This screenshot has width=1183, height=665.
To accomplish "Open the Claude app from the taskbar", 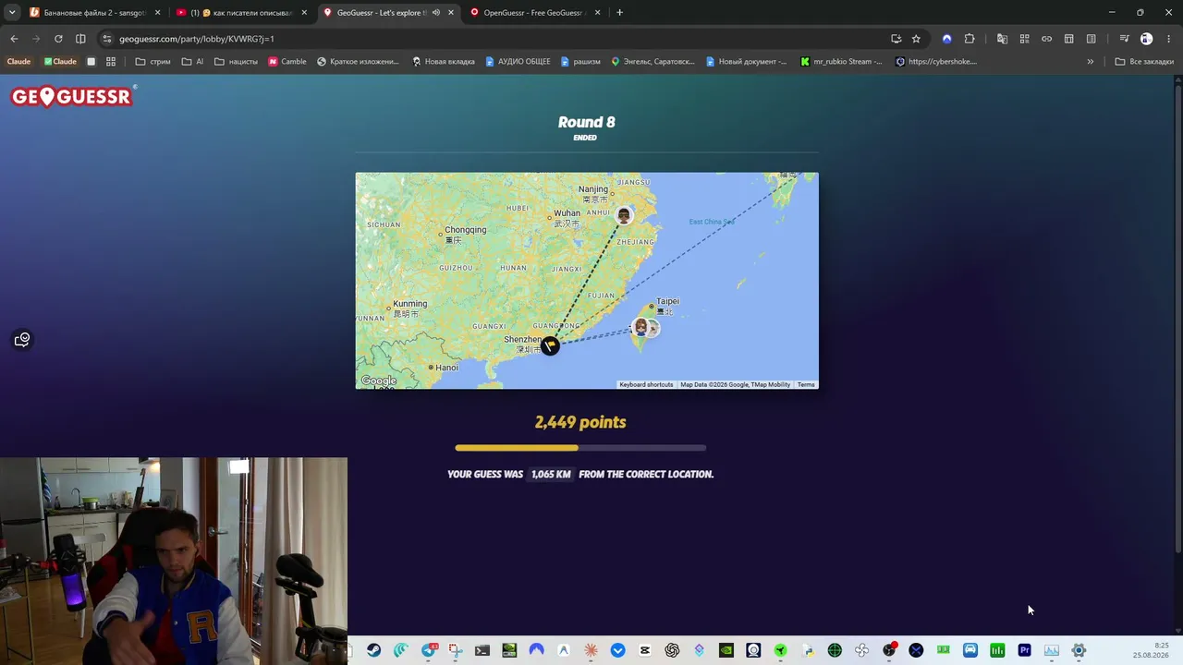I will pyautogui.click(x=591, y=651).
